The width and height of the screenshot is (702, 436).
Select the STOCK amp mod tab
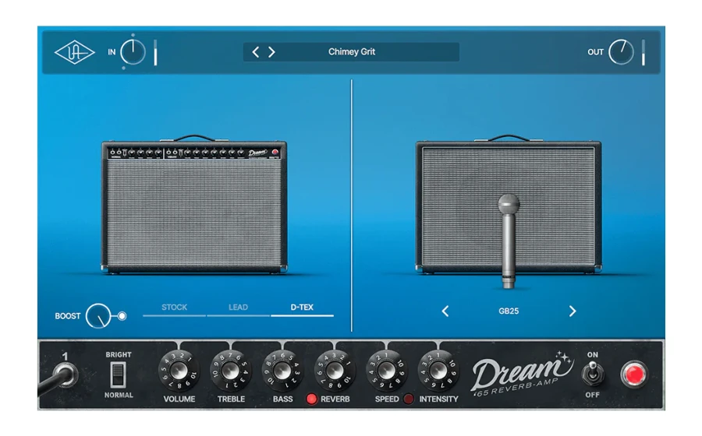point(174,308)
